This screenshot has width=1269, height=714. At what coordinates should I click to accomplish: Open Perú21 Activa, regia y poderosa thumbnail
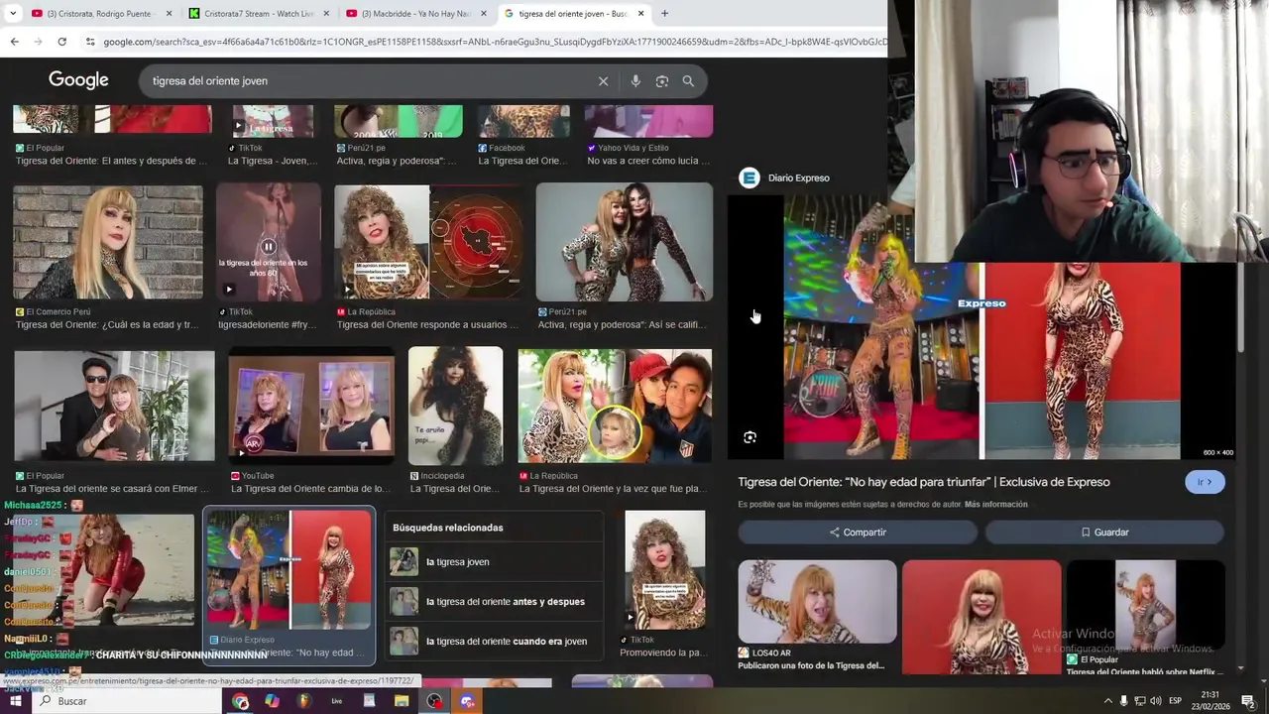[x=624, y=242]
